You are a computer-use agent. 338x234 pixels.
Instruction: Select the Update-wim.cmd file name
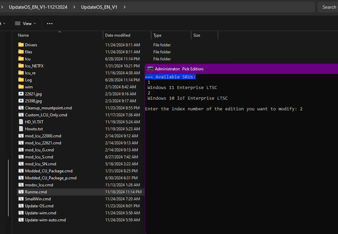pos(40,213)
